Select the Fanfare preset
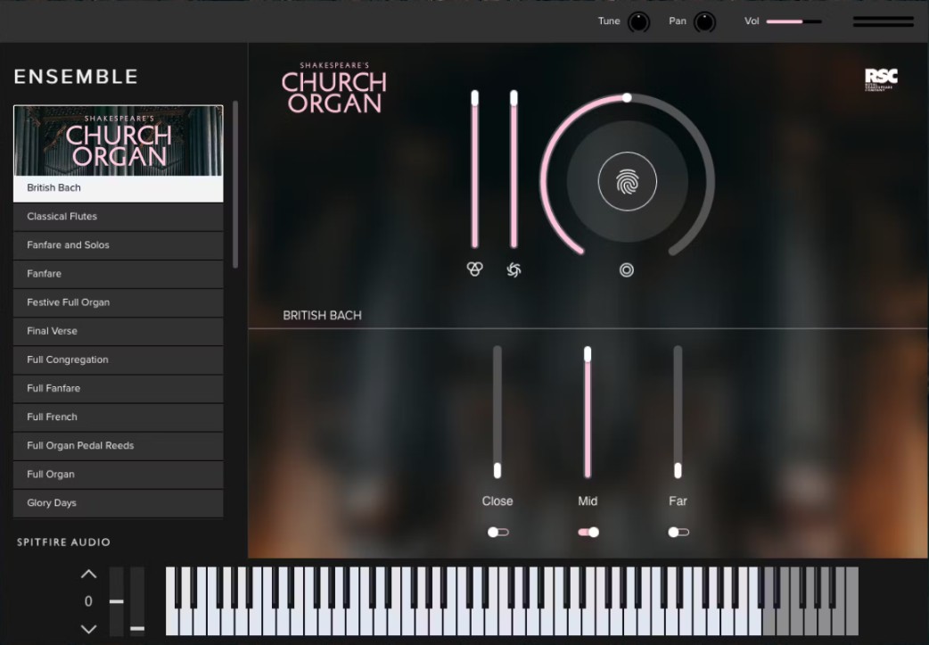 pyautogui.click(x=119, y=274)
